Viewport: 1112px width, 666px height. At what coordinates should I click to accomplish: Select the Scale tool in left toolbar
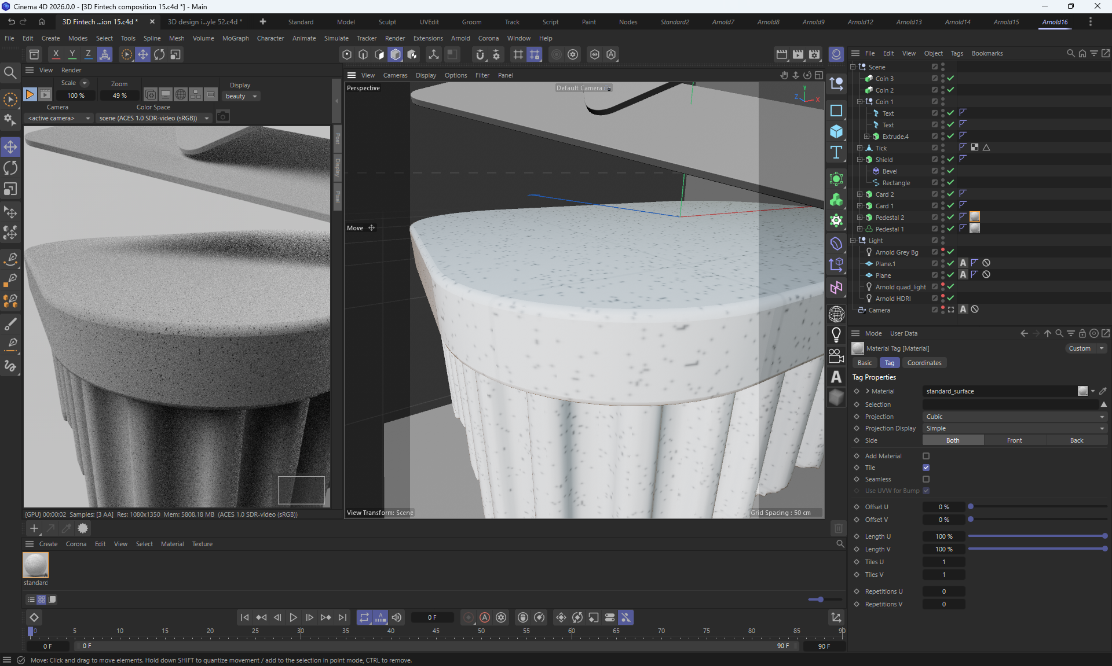point(10,189)
